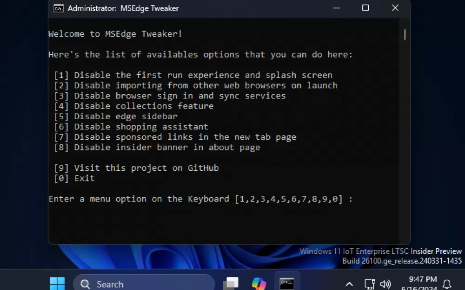Open the volume speaker tray icon

[385, 284]
